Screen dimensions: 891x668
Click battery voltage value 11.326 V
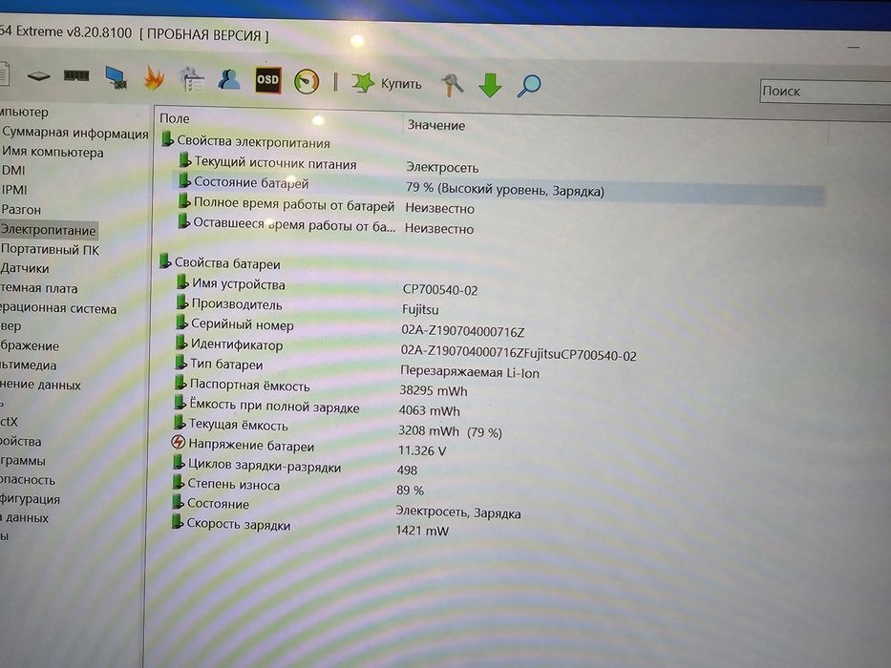tap(422, 450)
